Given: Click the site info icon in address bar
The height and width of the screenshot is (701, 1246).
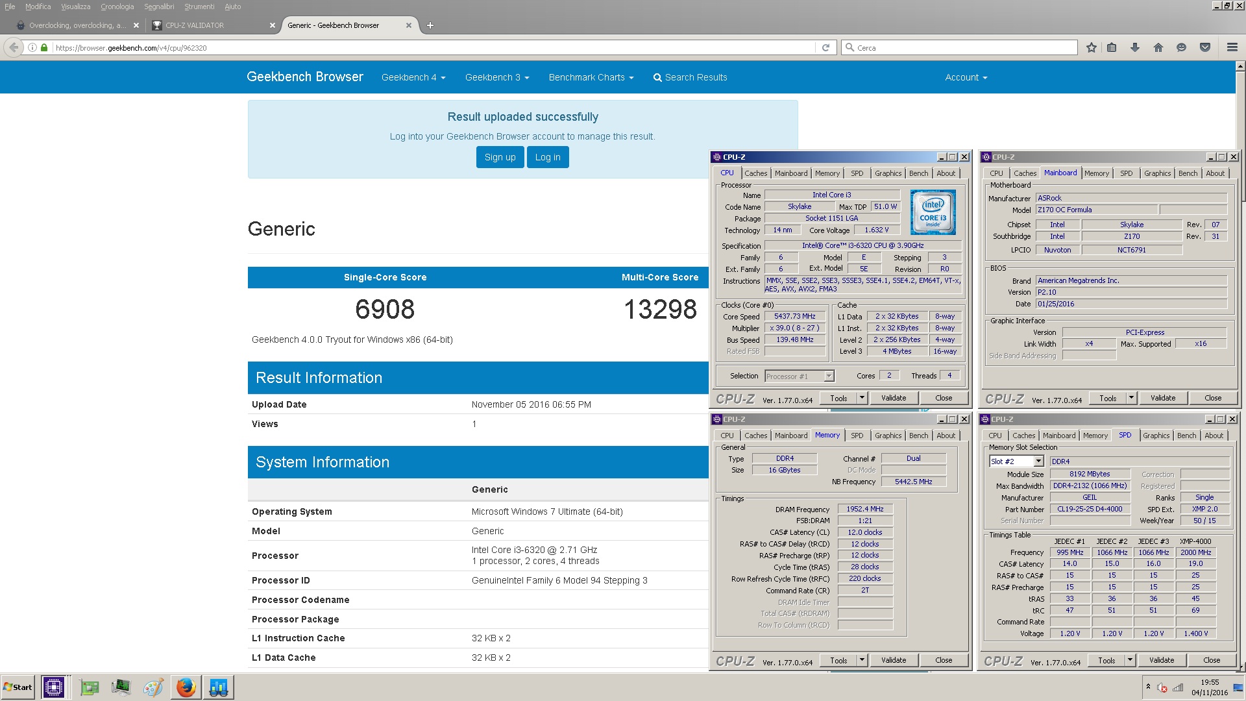Looking at the screenshot, I should coord(32,47).
